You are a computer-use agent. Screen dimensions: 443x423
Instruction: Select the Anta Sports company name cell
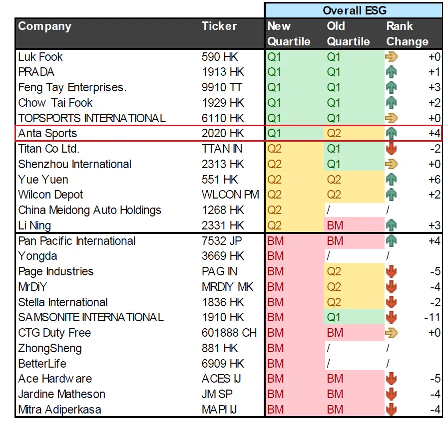coord(48,134)
